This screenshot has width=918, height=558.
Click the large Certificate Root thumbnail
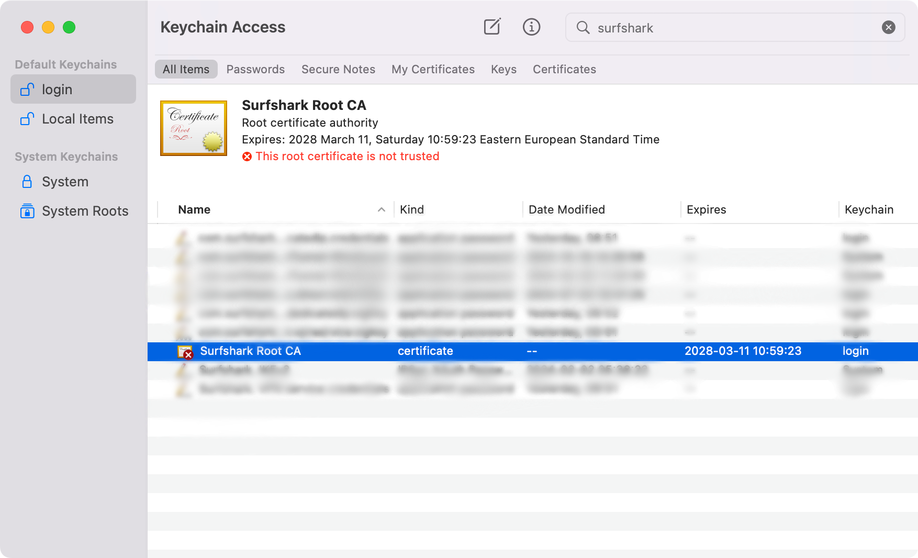click(x=194, y=128)
